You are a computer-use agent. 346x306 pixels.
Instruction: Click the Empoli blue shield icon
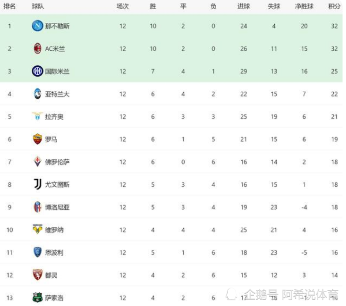[x=38, y=252]
